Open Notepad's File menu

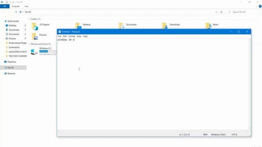click(59, 36)
